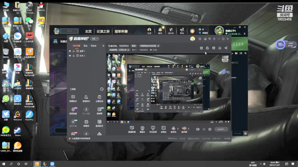Mute the 扬声器 speaker
Viewport: 298px width, 167px height.
pyautogui.click(x=184, y=129)
